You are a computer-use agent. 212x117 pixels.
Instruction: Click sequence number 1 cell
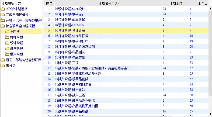click(49, 9)
